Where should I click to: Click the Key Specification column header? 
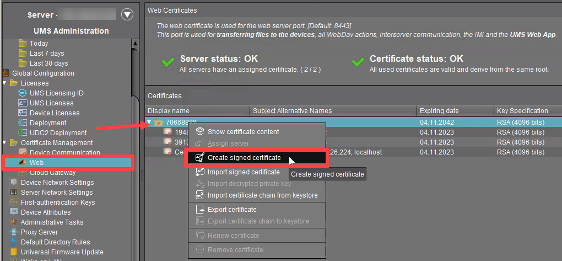click(x=522, y=111)
